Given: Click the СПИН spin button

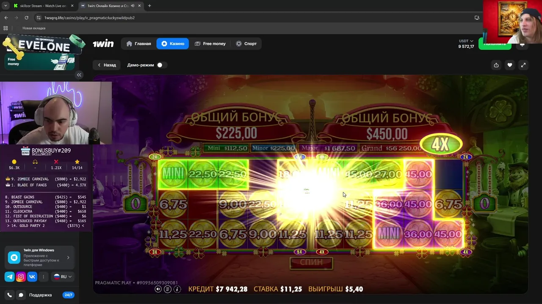Looking at the screenshot, I should pyautogui.click(x=312, y=263).
